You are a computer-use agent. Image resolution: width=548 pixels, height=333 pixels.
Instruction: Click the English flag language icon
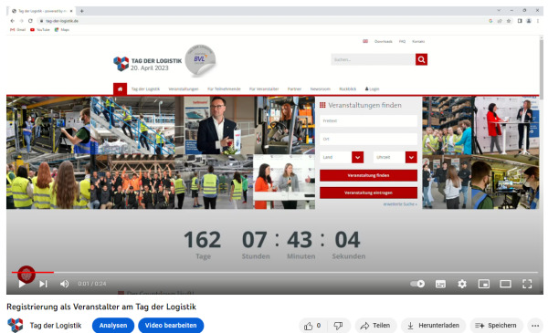[365, 41]
